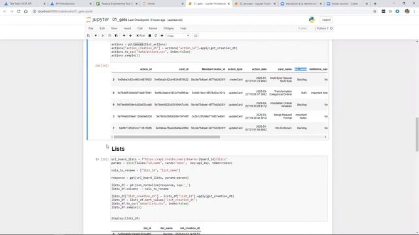Click the Python logo icon

312,20
